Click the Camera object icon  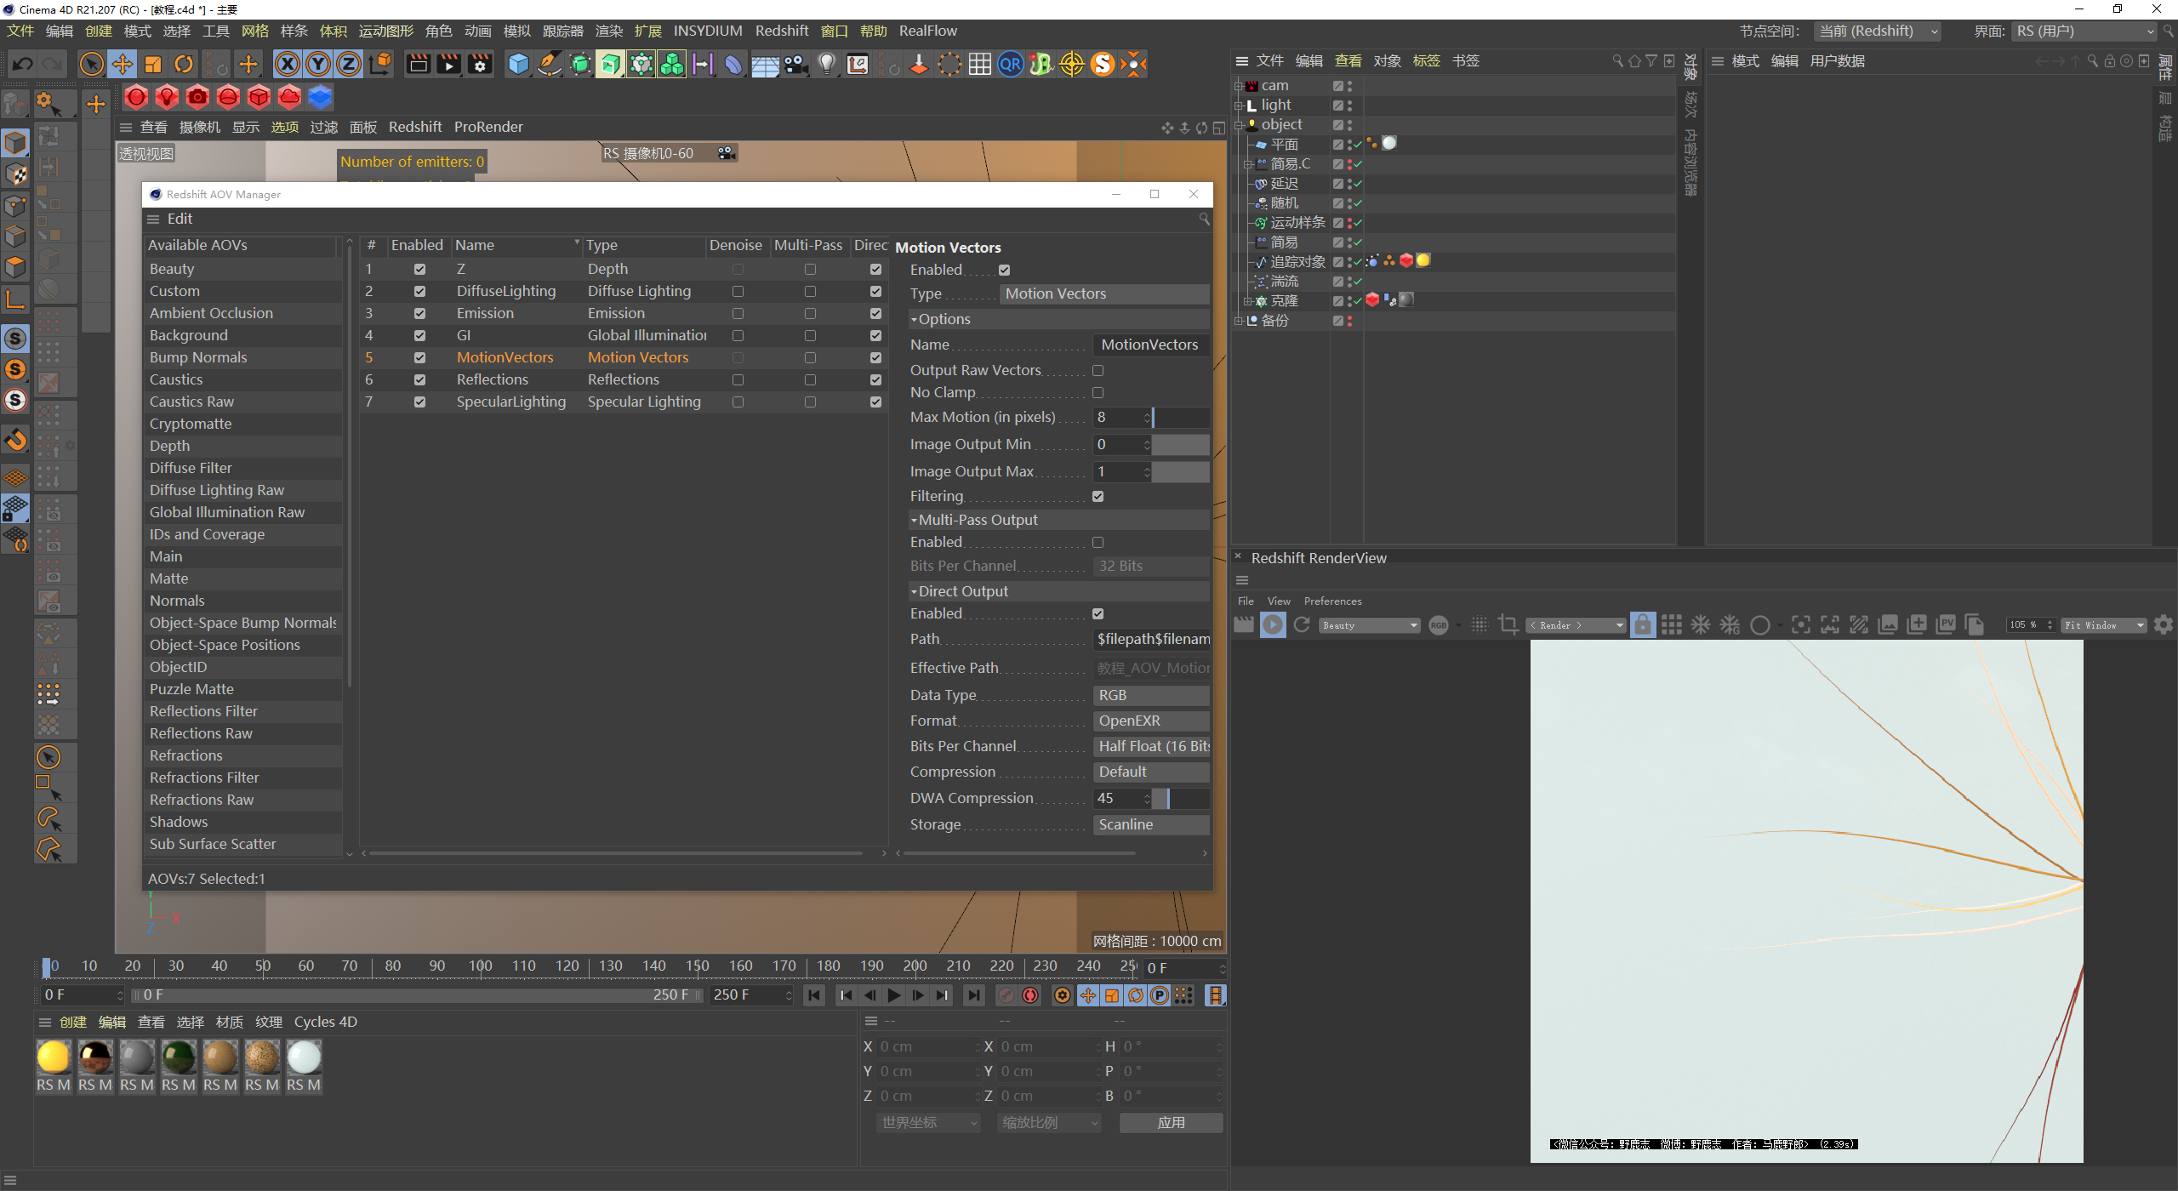tap(796, 64)
